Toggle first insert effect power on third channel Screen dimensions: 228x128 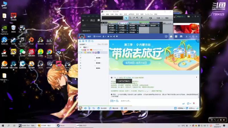138,26
